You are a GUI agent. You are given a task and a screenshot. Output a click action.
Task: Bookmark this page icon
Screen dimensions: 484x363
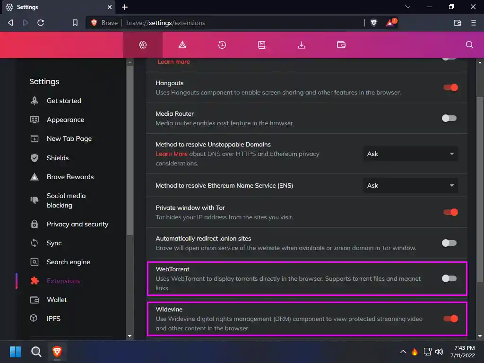pyautogui.click(x=75, y=23)
